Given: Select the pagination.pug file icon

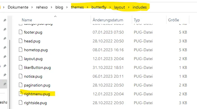Looking at the screenshot, I should (x=21, y=85).
